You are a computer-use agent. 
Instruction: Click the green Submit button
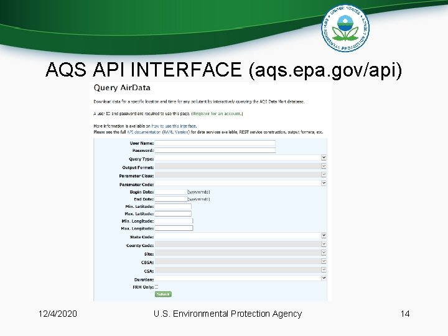tap(163, 294)
